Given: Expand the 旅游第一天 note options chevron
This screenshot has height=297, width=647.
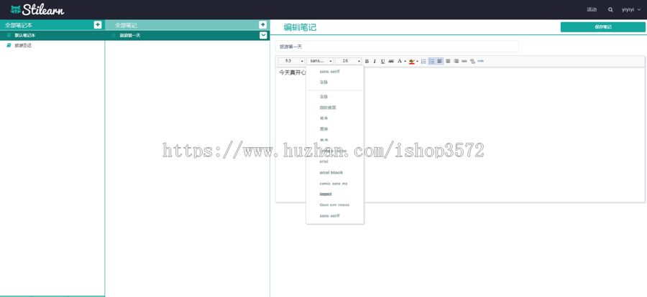Looking at the screenshot, I should pos(263,35).
